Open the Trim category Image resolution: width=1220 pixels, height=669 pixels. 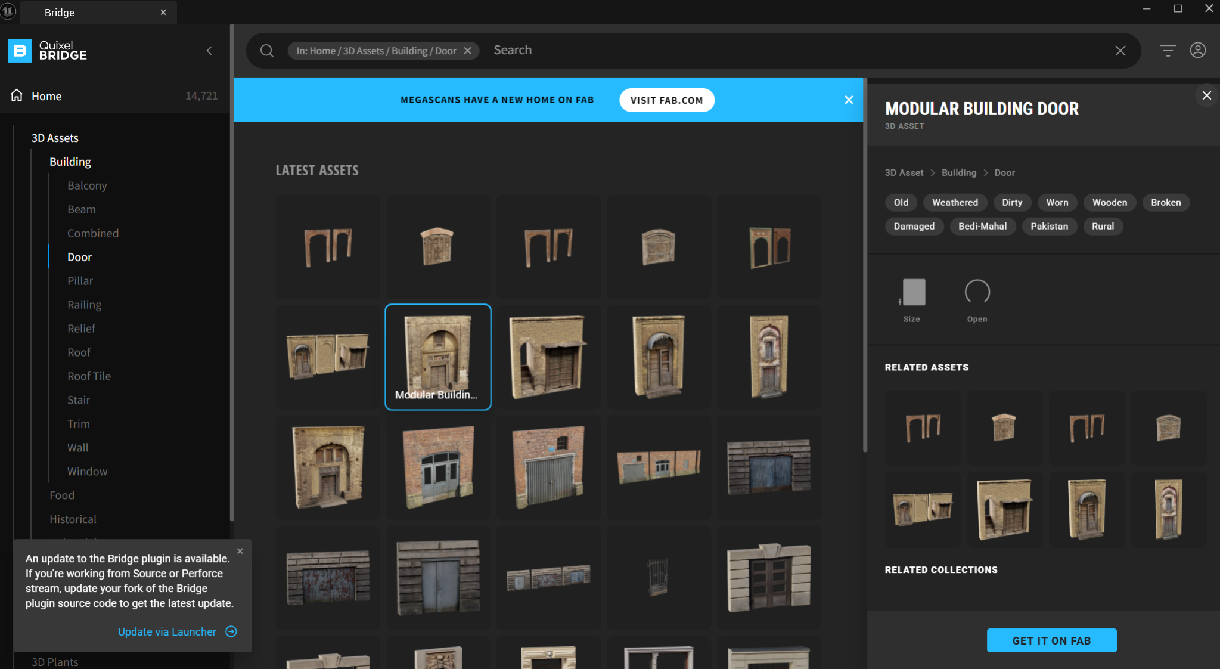pyautogui.click(x=78, y=424)
